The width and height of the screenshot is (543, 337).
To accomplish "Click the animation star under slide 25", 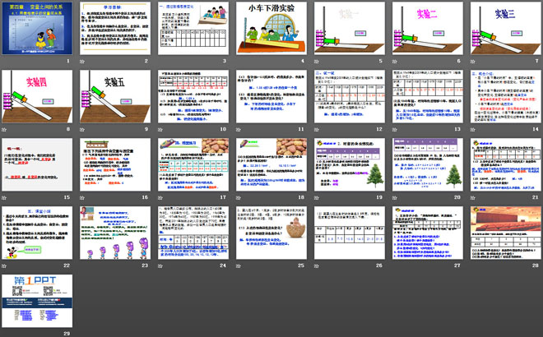I will (x=239, y=265).
